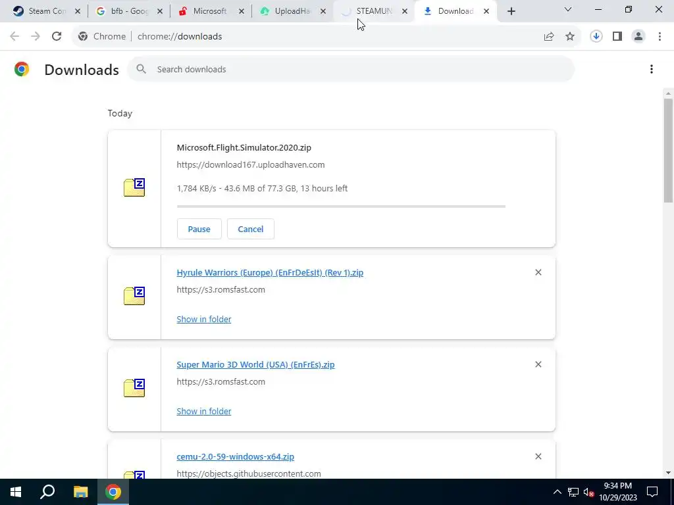Image resolution: width=674 pixels, height=505 pixels.
Task: Close the bfb Google tab
Action: [x=159, y=11]
